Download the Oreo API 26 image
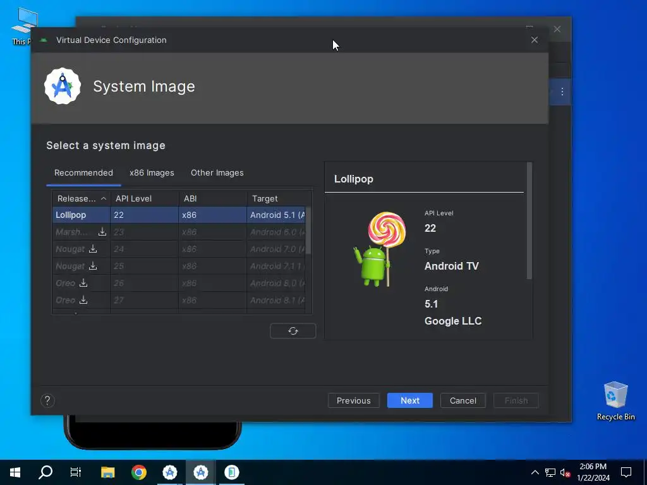Viewport: 647px width, 485px height. pos(83,283)
